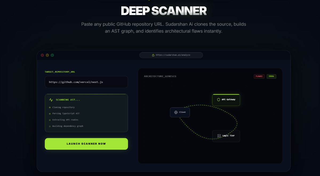This screenshot has height=176, width=320.
Task: Click the 'Cloning repository' step text
Action: coord(63,107)
